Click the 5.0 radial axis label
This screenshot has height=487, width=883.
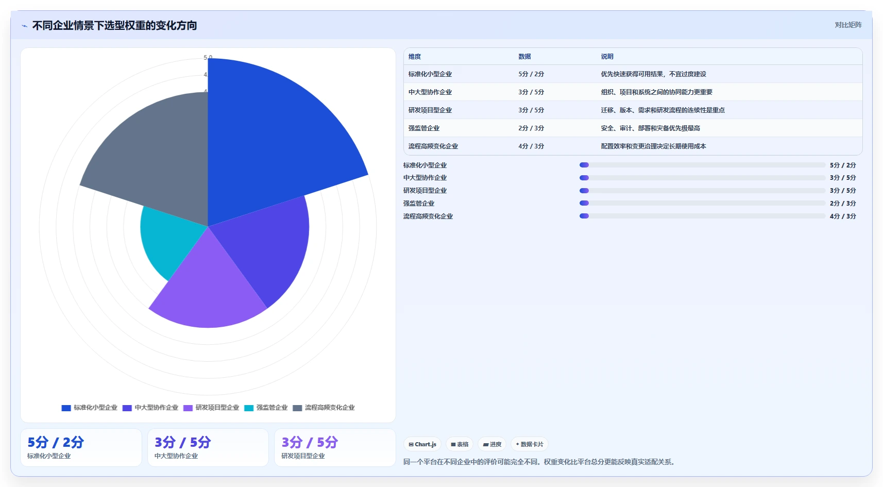click(208, 57)
